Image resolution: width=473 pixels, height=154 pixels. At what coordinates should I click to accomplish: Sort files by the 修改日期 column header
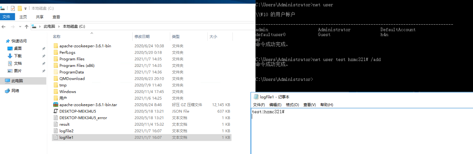pos(142,37)
